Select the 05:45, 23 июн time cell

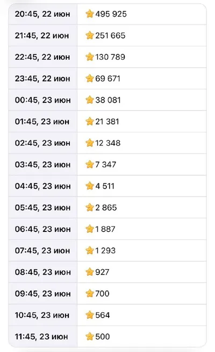pyautogui.click(x=43, y=207)
